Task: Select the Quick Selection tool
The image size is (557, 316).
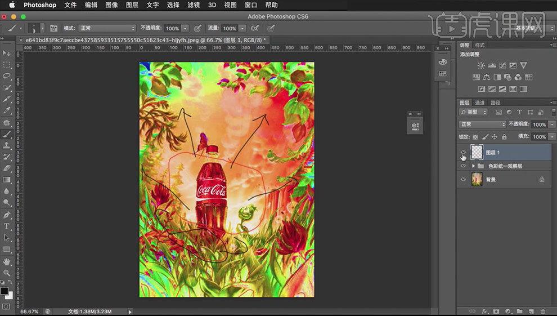Action: 6,87
